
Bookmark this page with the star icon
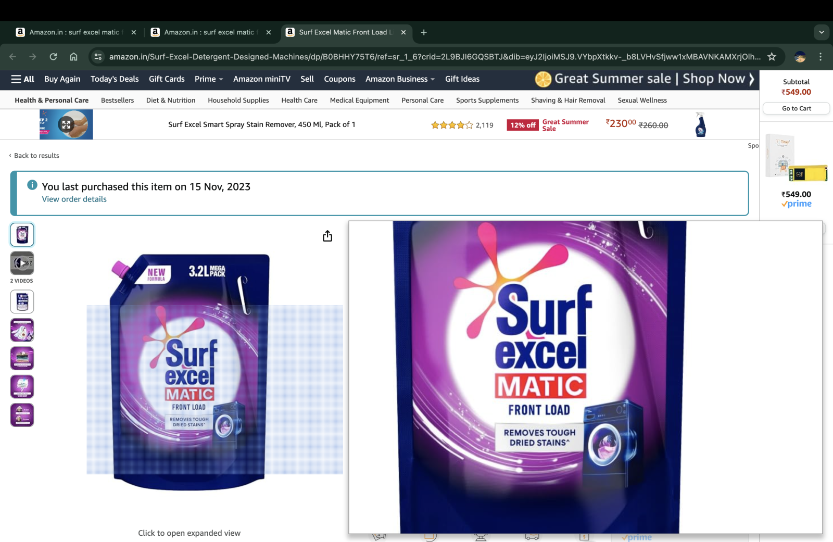pyautogui.click(x=772, y=57)
